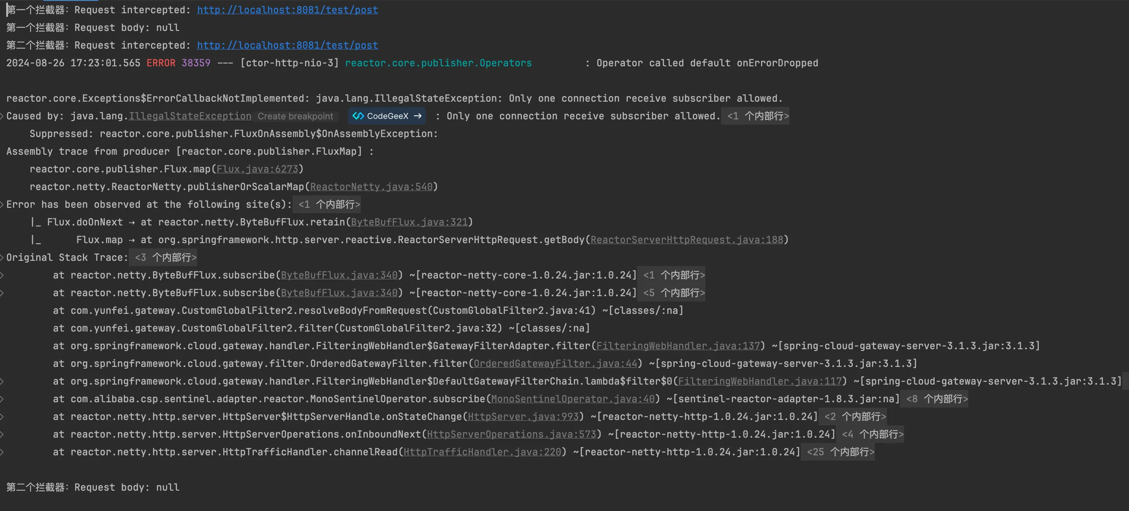Click the arrow icon in the CodeGeeX button

point(418,116)
